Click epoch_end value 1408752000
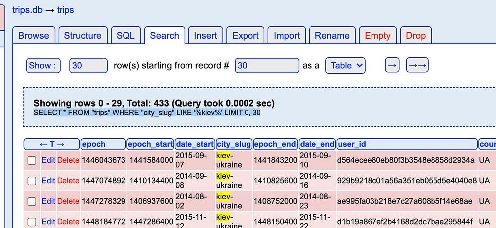496x228 pixels. pyautogui.click(x=275, y=201)
